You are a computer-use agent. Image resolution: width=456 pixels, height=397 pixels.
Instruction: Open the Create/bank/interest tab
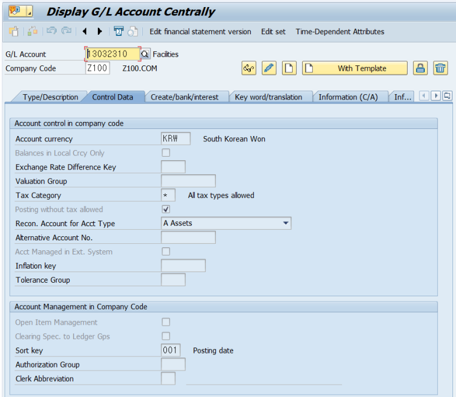point(185,97)
